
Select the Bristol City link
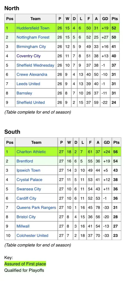click(x=26, y=217)
